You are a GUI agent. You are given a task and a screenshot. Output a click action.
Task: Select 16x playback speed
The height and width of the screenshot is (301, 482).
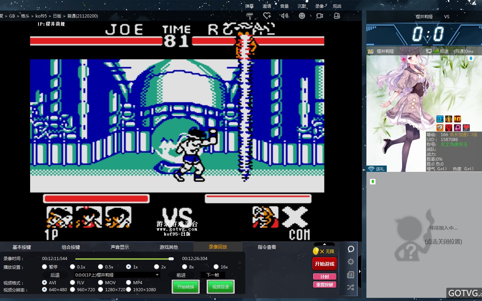(x=216, y=267)
